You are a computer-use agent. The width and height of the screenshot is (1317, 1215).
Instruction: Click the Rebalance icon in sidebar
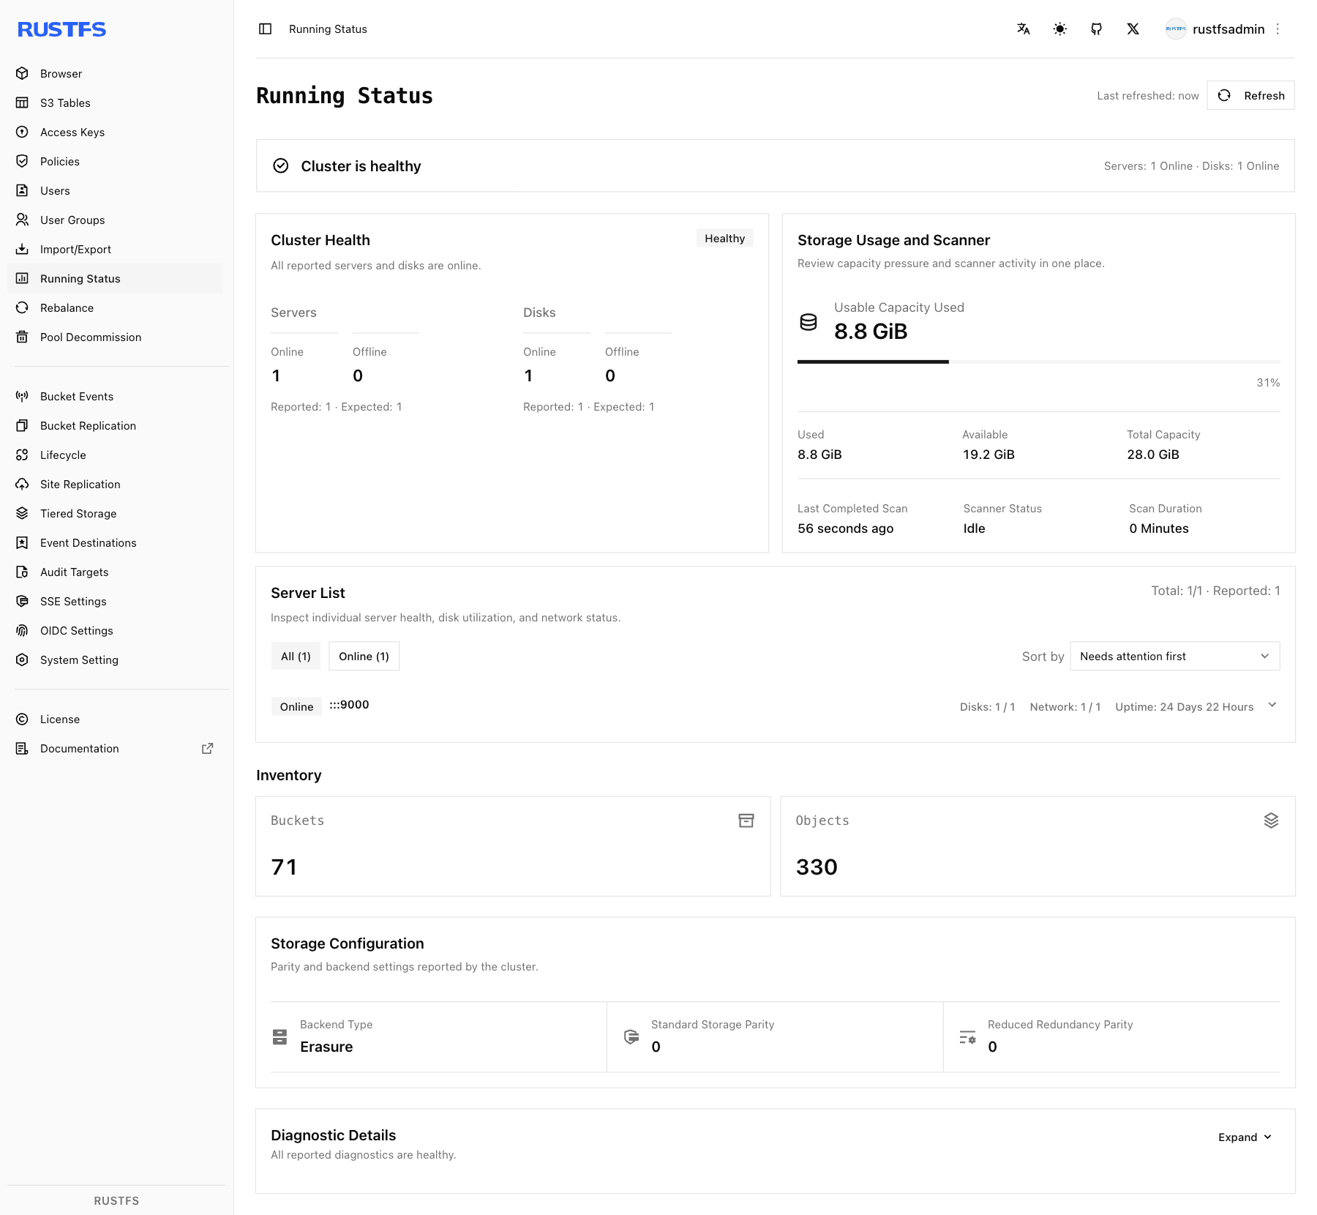(x=22, y=307)
